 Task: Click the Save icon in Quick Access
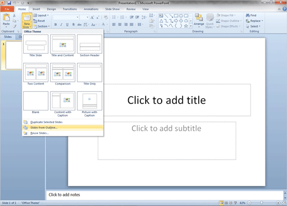pos(9,3)
